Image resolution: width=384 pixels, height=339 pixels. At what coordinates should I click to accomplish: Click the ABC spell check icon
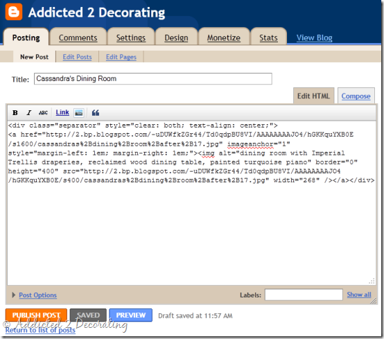pos(43,113)
